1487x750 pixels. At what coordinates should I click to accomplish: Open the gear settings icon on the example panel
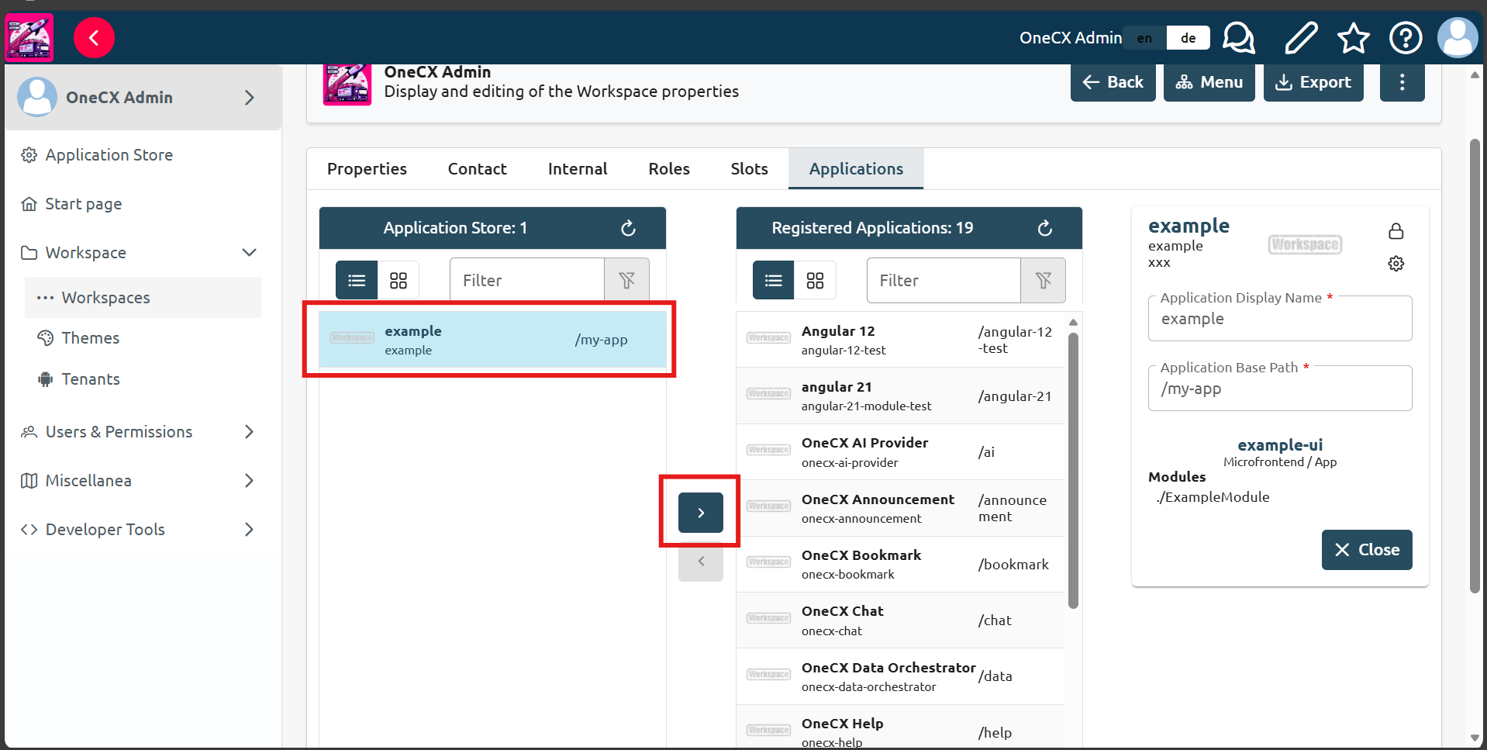tap(1396, 263)
